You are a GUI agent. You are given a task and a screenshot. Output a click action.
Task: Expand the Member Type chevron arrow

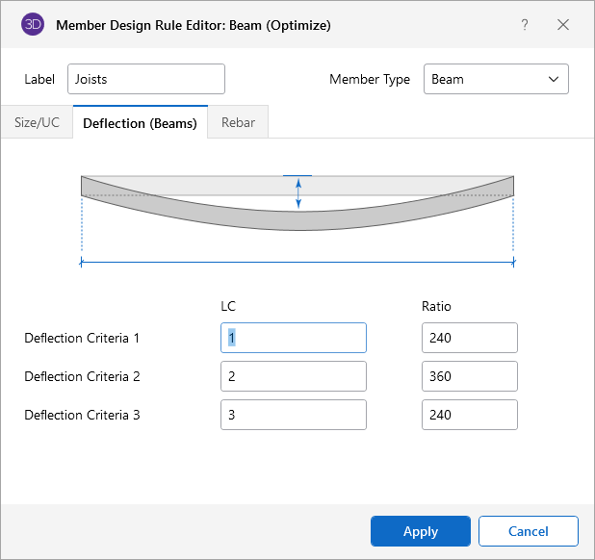tap(553, 79)
